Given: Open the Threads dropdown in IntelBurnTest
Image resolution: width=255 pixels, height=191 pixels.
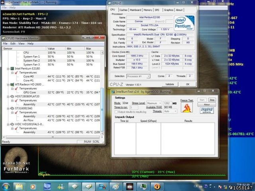Looking at the screenshot, I should point(170,111).
